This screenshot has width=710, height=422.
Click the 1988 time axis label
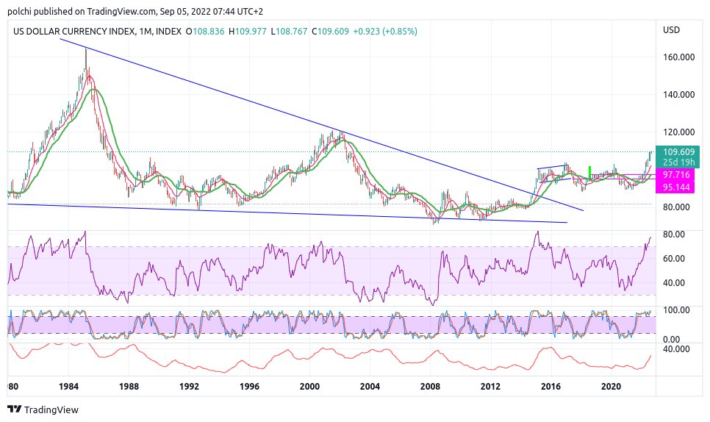129,386
